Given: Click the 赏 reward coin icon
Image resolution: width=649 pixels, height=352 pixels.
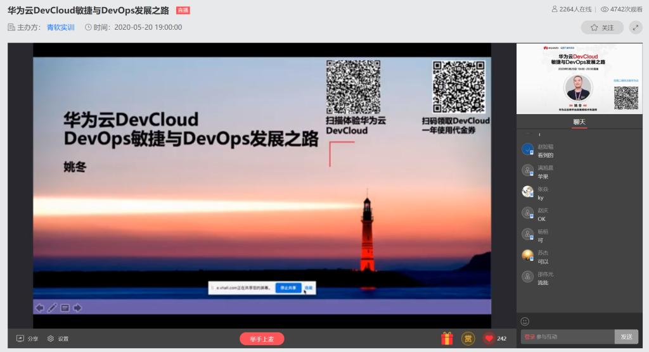Looking at the screenshot, I should 468,339.
